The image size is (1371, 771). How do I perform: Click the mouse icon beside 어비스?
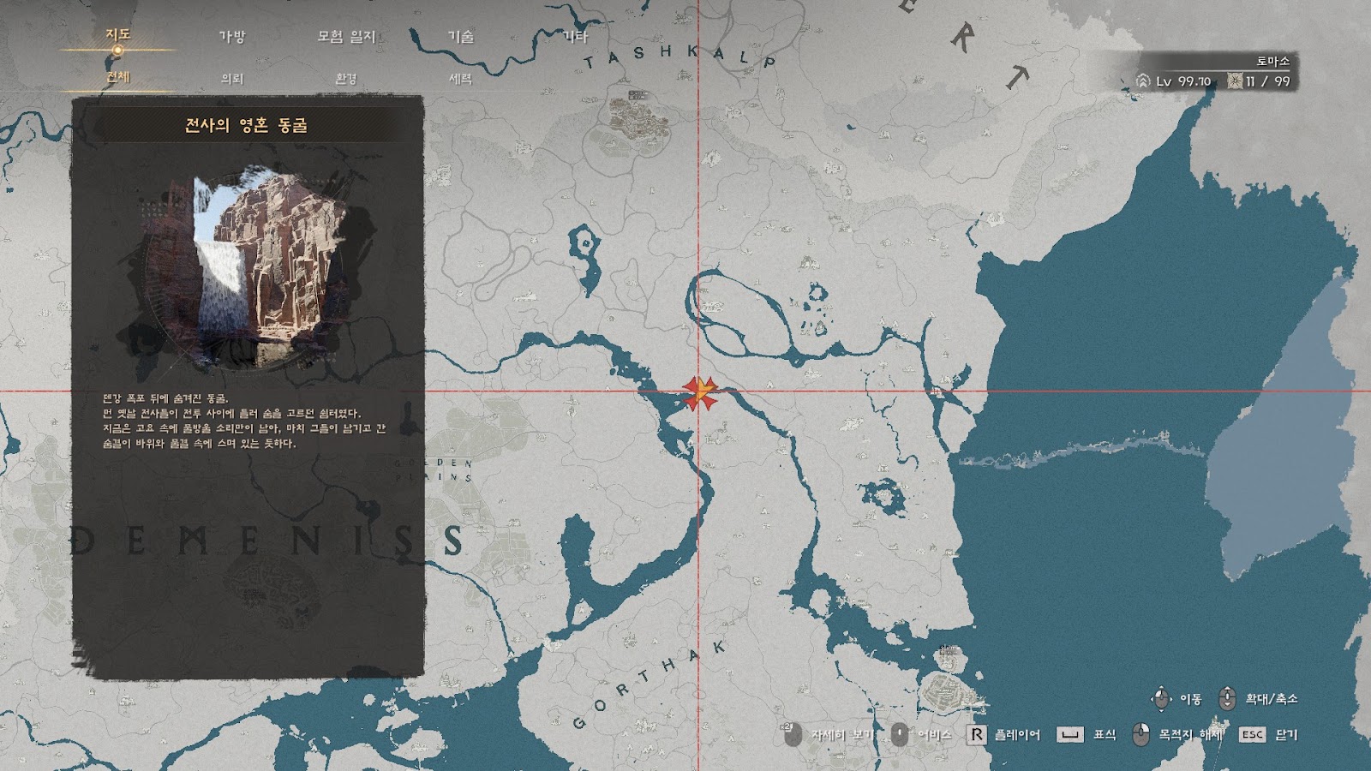(899, 734)
